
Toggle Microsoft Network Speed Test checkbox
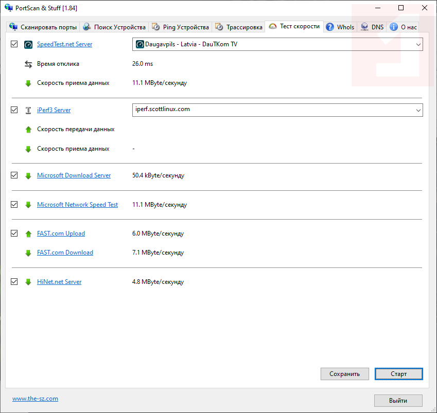[14, 204]
